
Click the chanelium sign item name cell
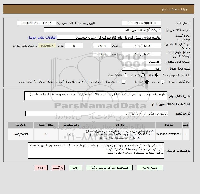tap(120, 134)
